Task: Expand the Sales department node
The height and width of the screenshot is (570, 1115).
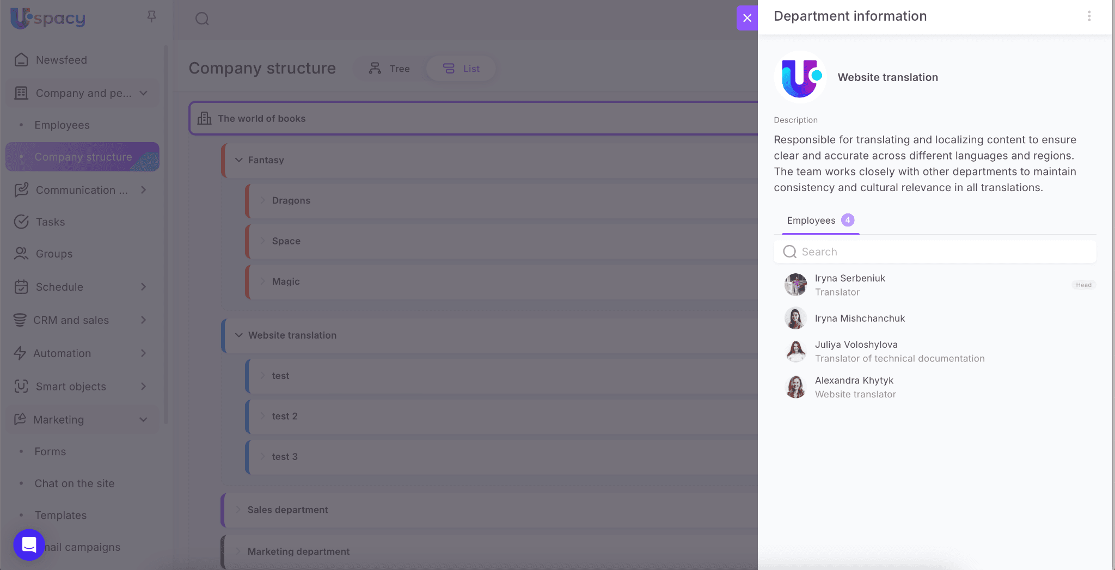Action: coord(238,510)
